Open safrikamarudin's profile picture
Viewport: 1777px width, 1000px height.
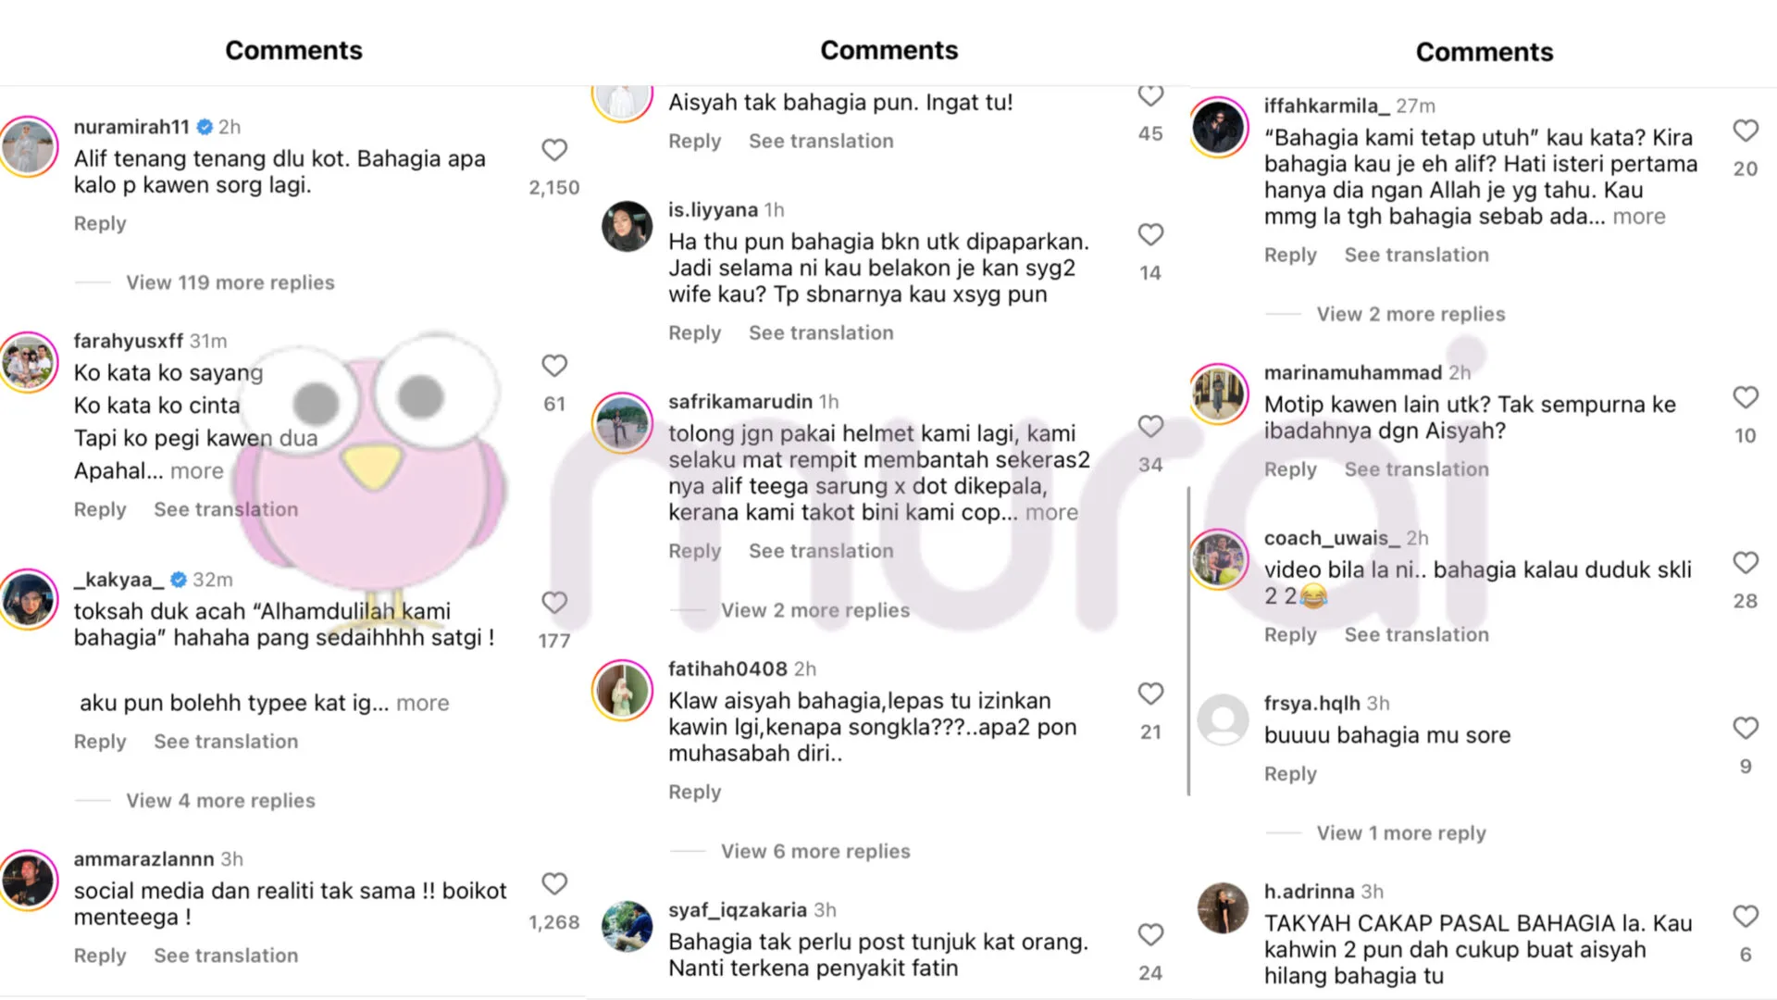(622, 423)
